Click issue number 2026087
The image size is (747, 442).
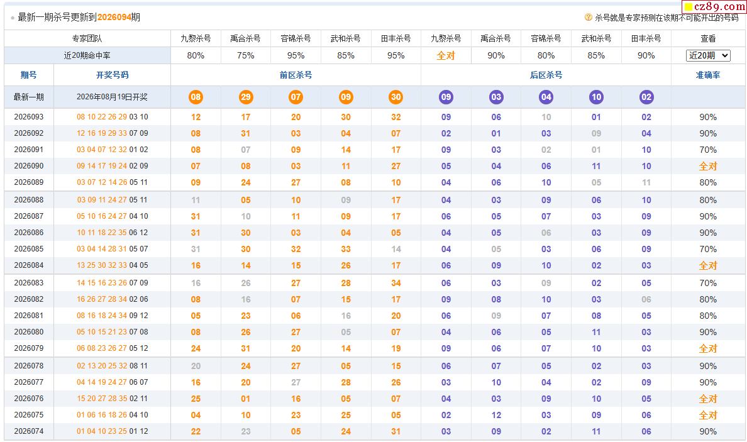coord(28,216)
